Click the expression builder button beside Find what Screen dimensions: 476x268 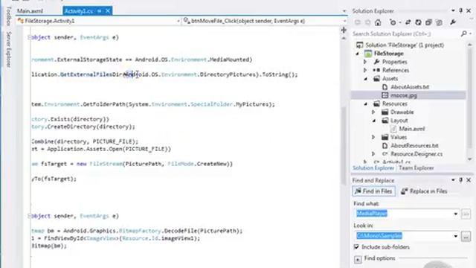[466, 214]
